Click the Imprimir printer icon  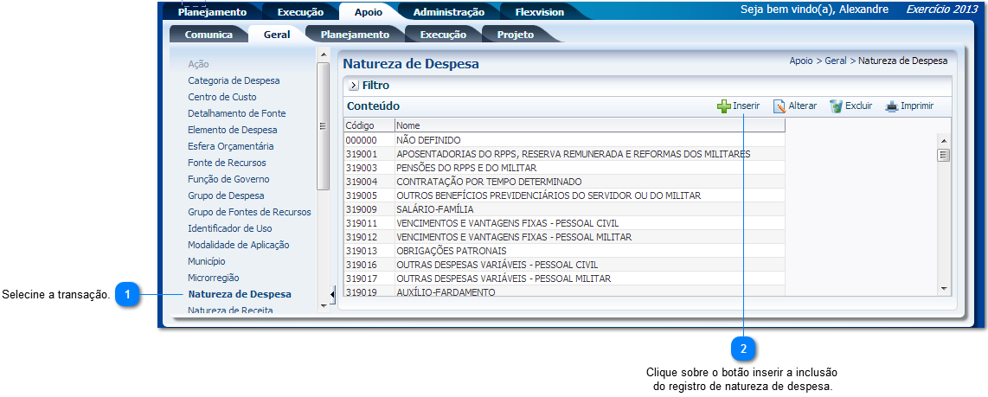pyautogui.click(x=892, y=106)
